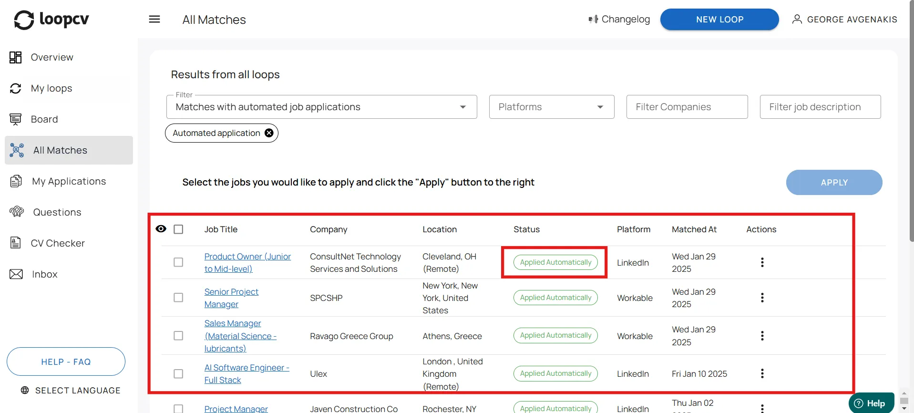914x413 pixels.
Task: Click the Help question mark icon
Action: coord(859,403)
